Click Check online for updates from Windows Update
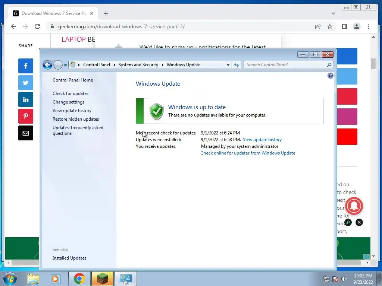This screenshot has height=286, width=382. (x=248, y=153)
